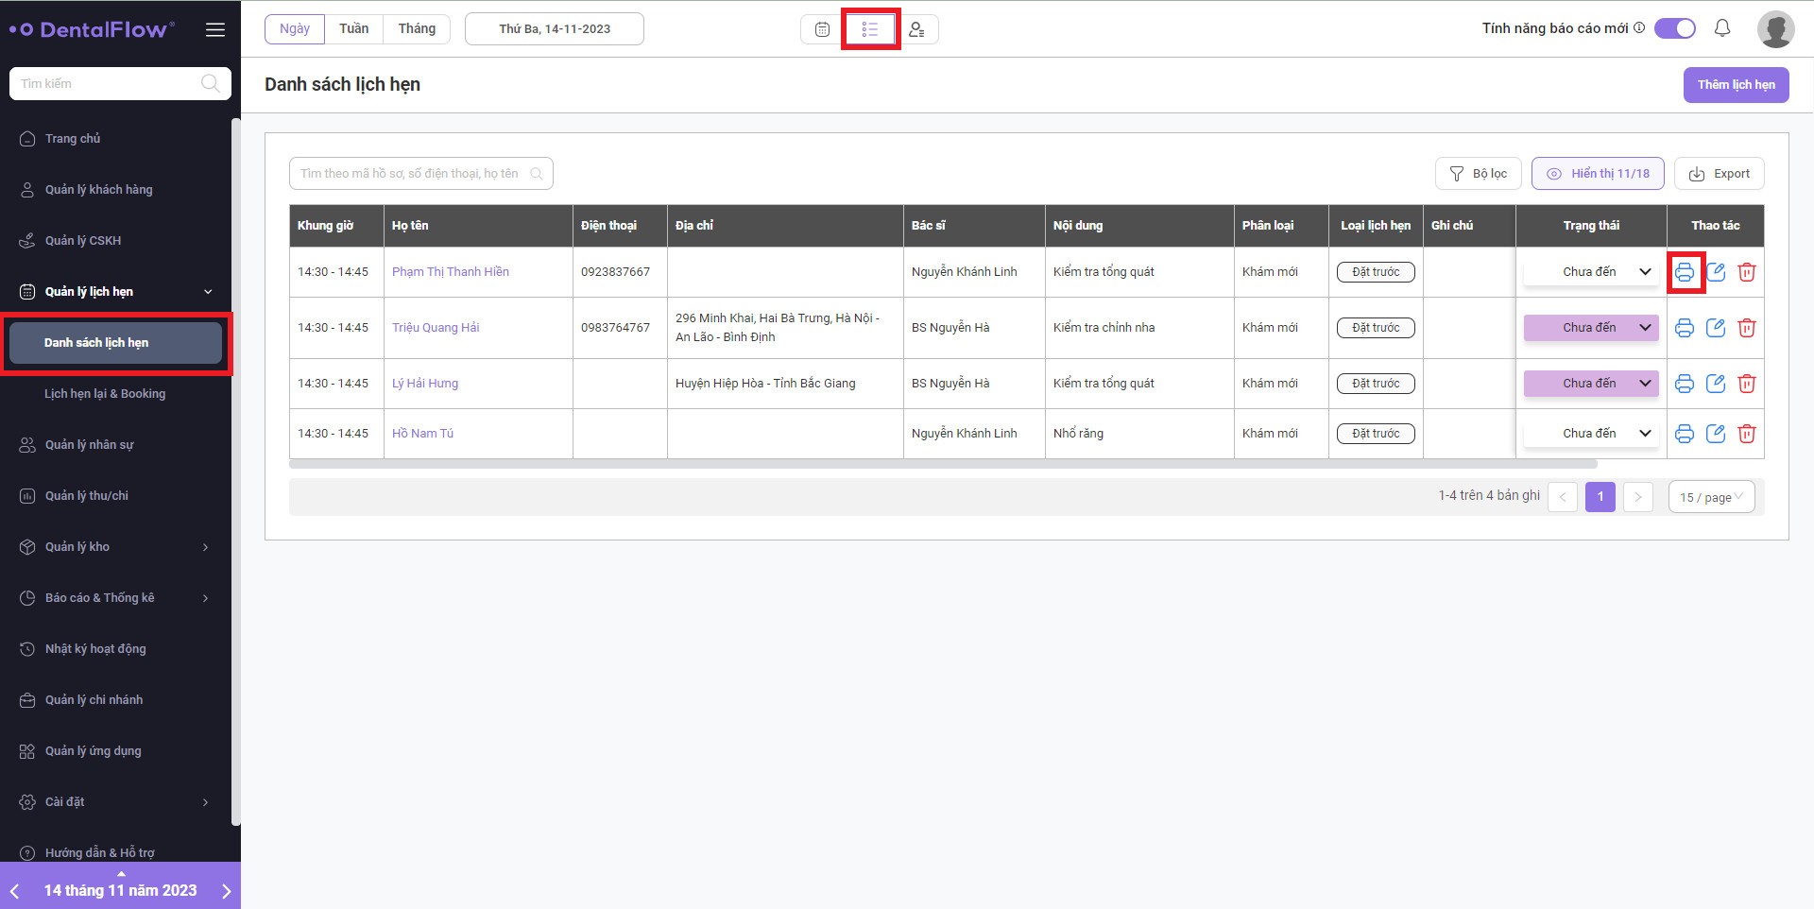Click edit icon for Triệu Quang Hải appointment
This screenshot has width=1814, height=909.
[1715, 328]
